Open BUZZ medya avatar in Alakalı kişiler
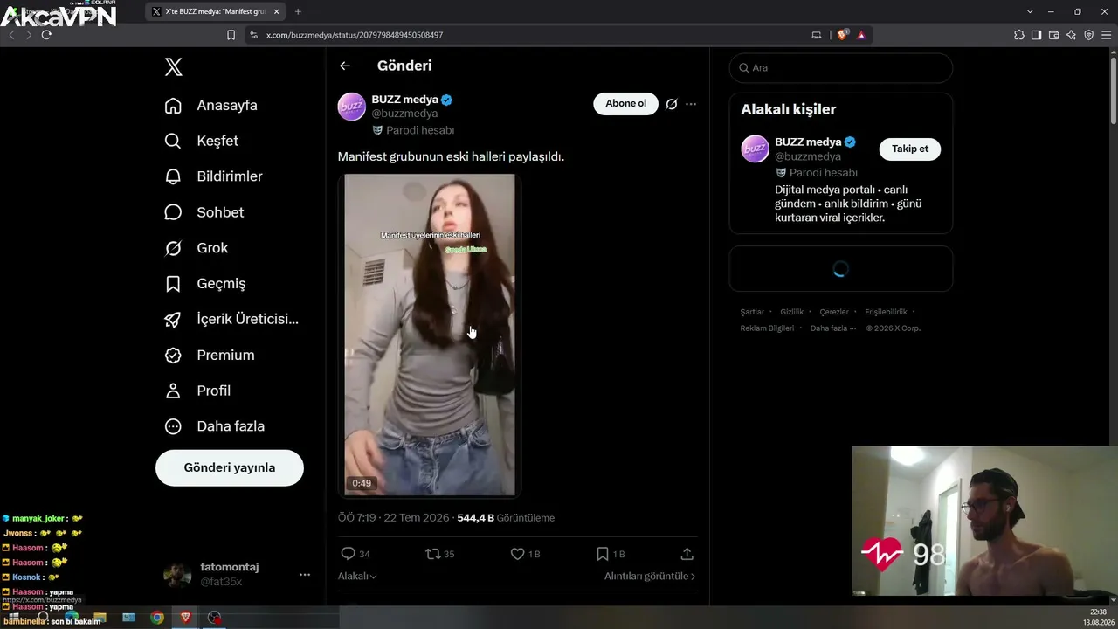This screenshot has width=1118, height=629. (756, 149)
